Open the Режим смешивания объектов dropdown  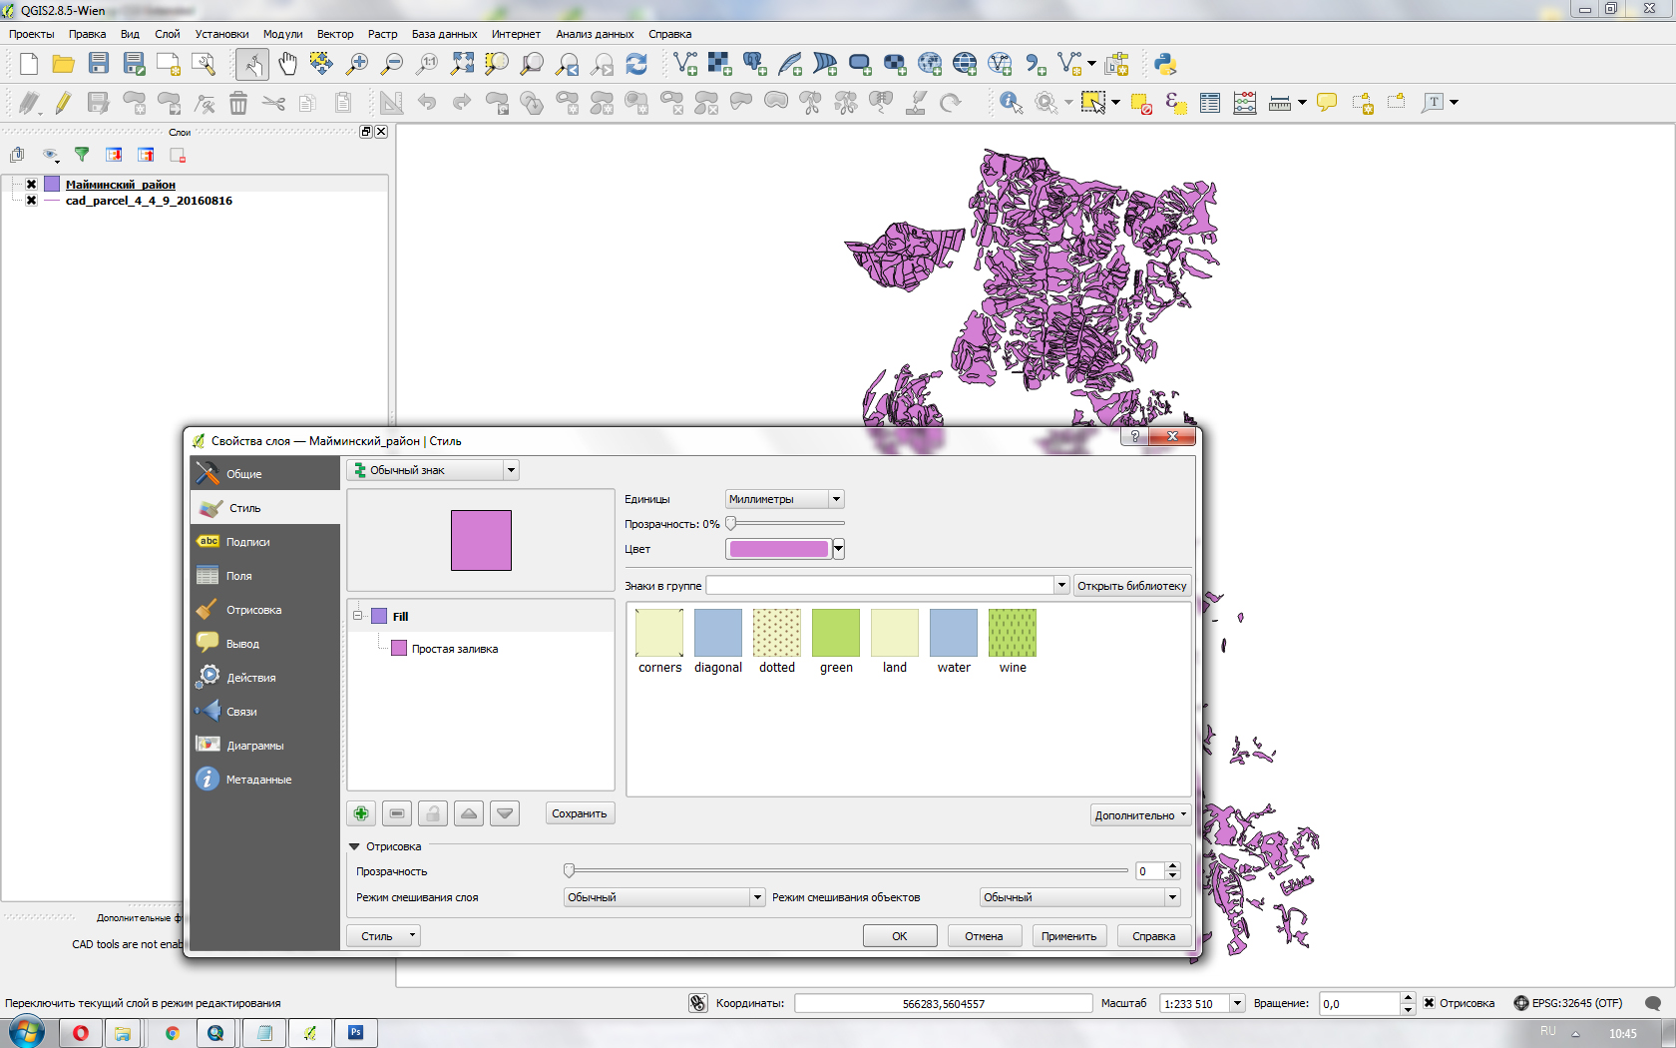pos(1080,897)
